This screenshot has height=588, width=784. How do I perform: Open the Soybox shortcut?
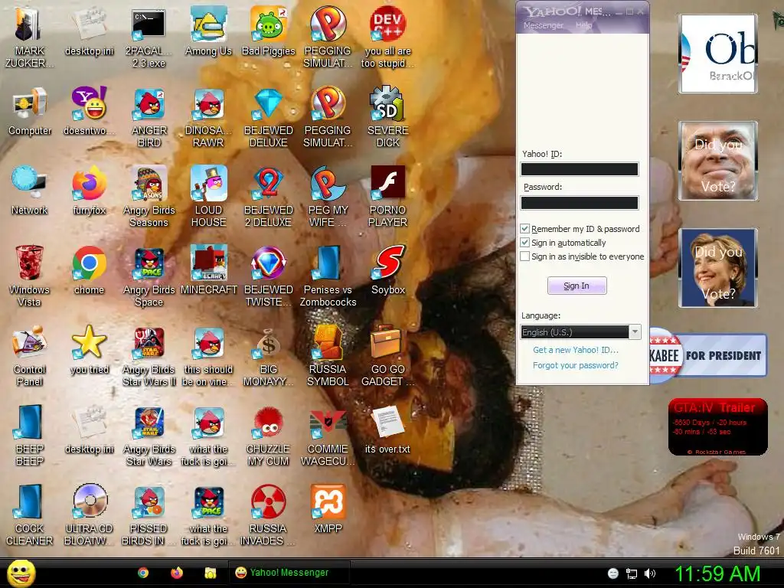[x=388, y=270]
